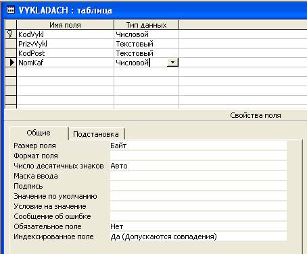Click Числовой data type of KodVykl
Viewport: 307px width, 254px height.
pyautogui.click(x=147, y=34)
